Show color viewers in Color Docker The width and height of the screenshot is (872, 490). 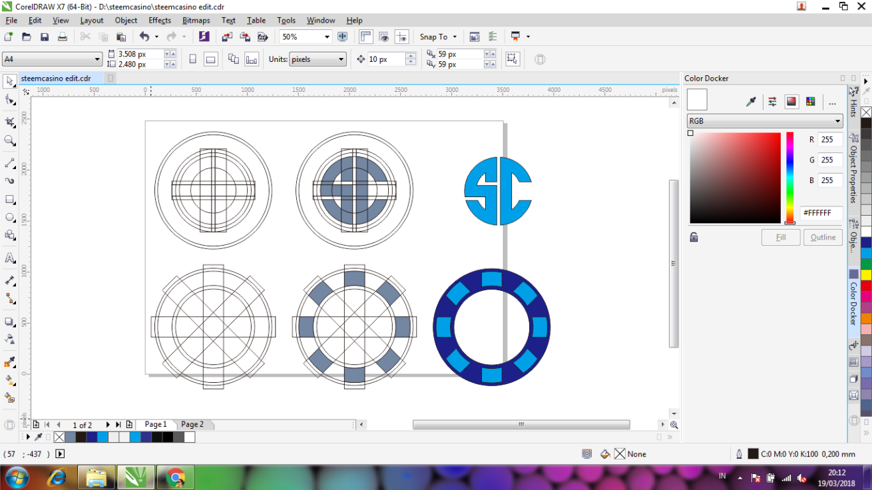[791, 101]
